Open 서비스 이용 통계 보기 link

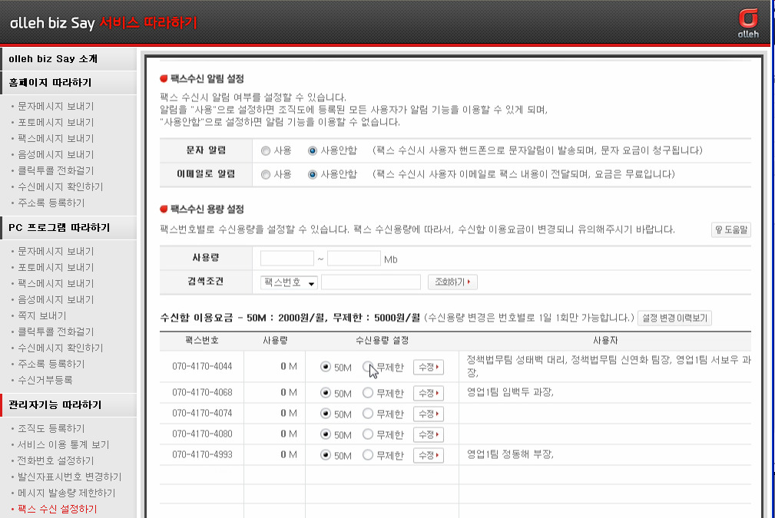[63, 444]
